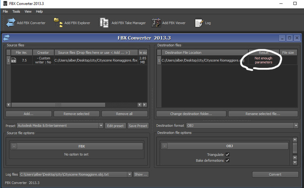Screen dimensions: 304x188
Task: Click the File size column header in destination
Action: tap(288, 53)
